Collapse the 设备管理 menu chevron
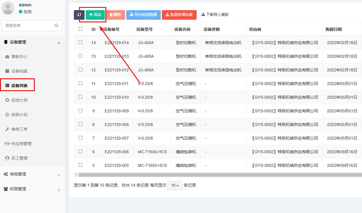The height and width of the screenshot is (213, 362). (59, 43)
